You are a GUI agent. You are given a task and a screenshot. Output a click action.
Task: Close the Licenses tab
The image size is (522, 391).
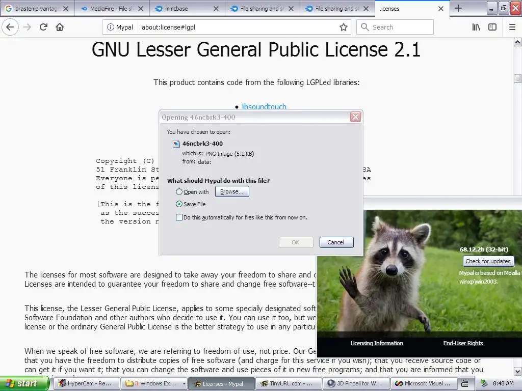click(x=441, y=9)
